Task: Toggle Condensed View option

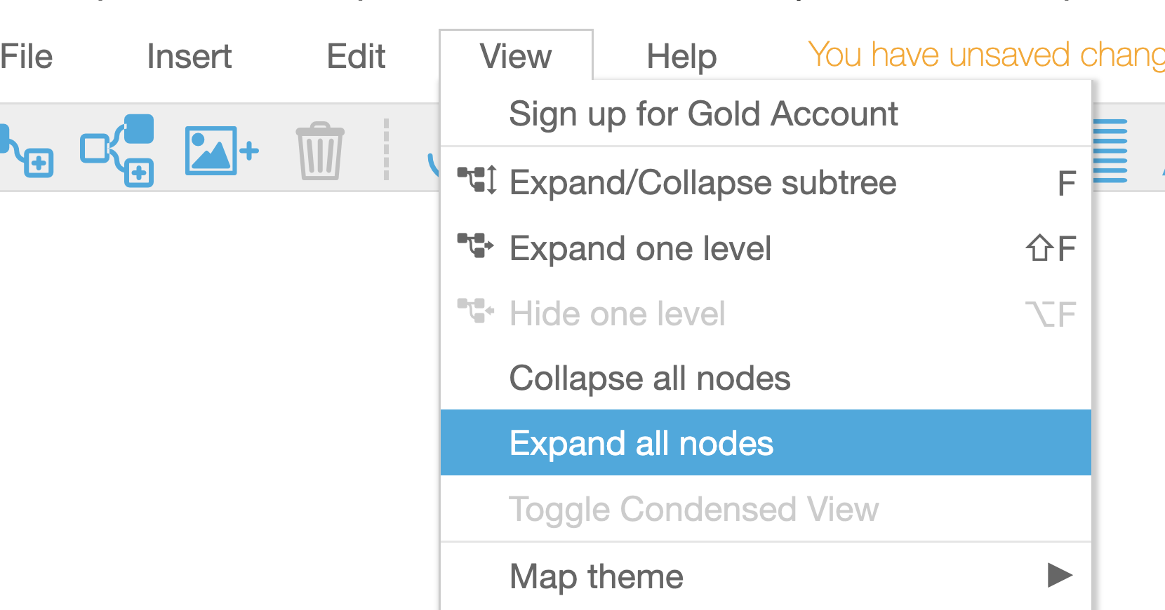Action: pos(766,509)
